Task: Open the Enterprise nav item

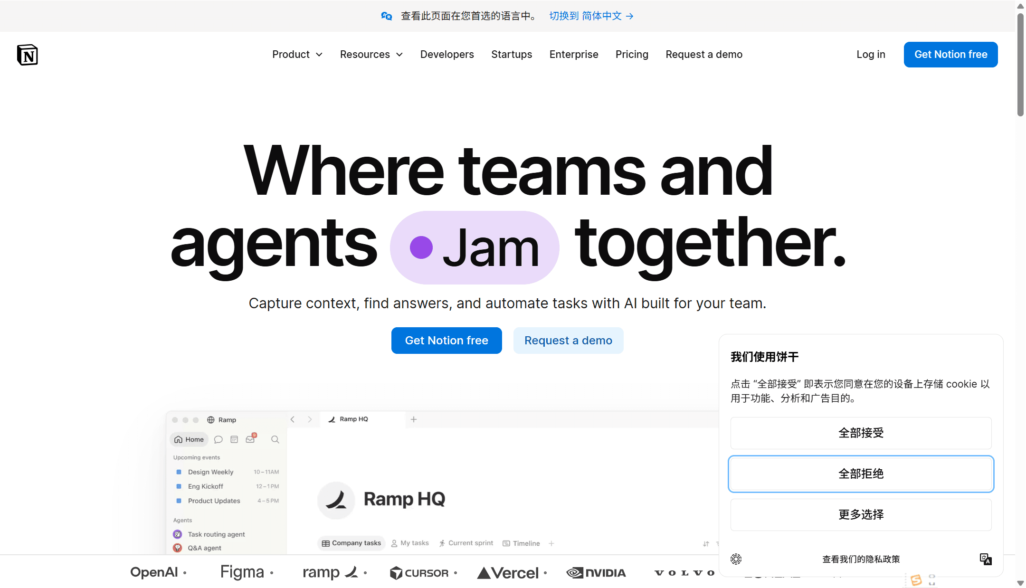Action: coord(574,55)
